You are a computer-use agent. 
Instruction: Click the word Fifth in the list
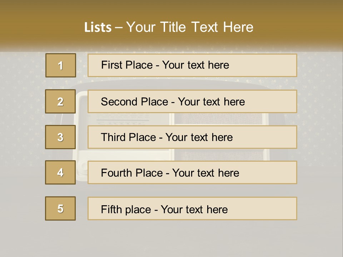pyautogui.click(x=111, y=209)
